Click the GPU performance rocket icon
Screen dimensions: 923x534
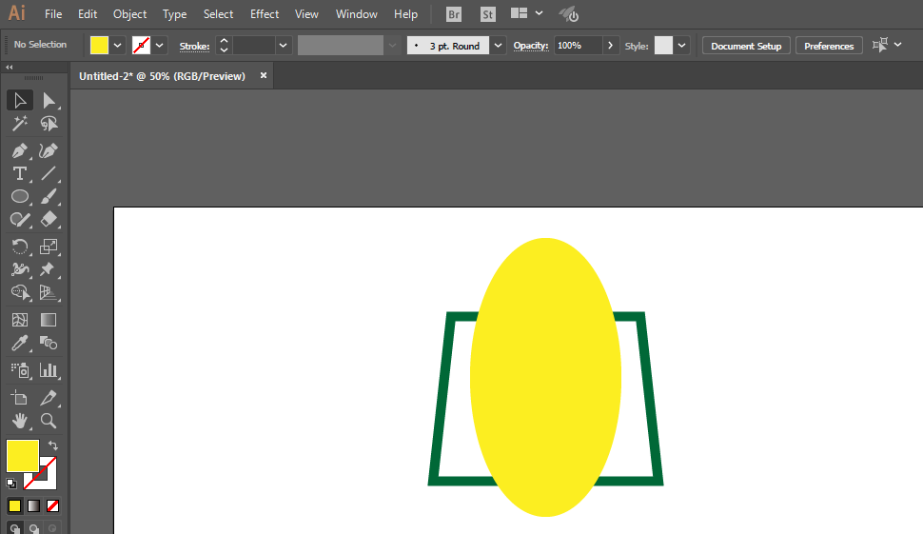coord(569,14)
